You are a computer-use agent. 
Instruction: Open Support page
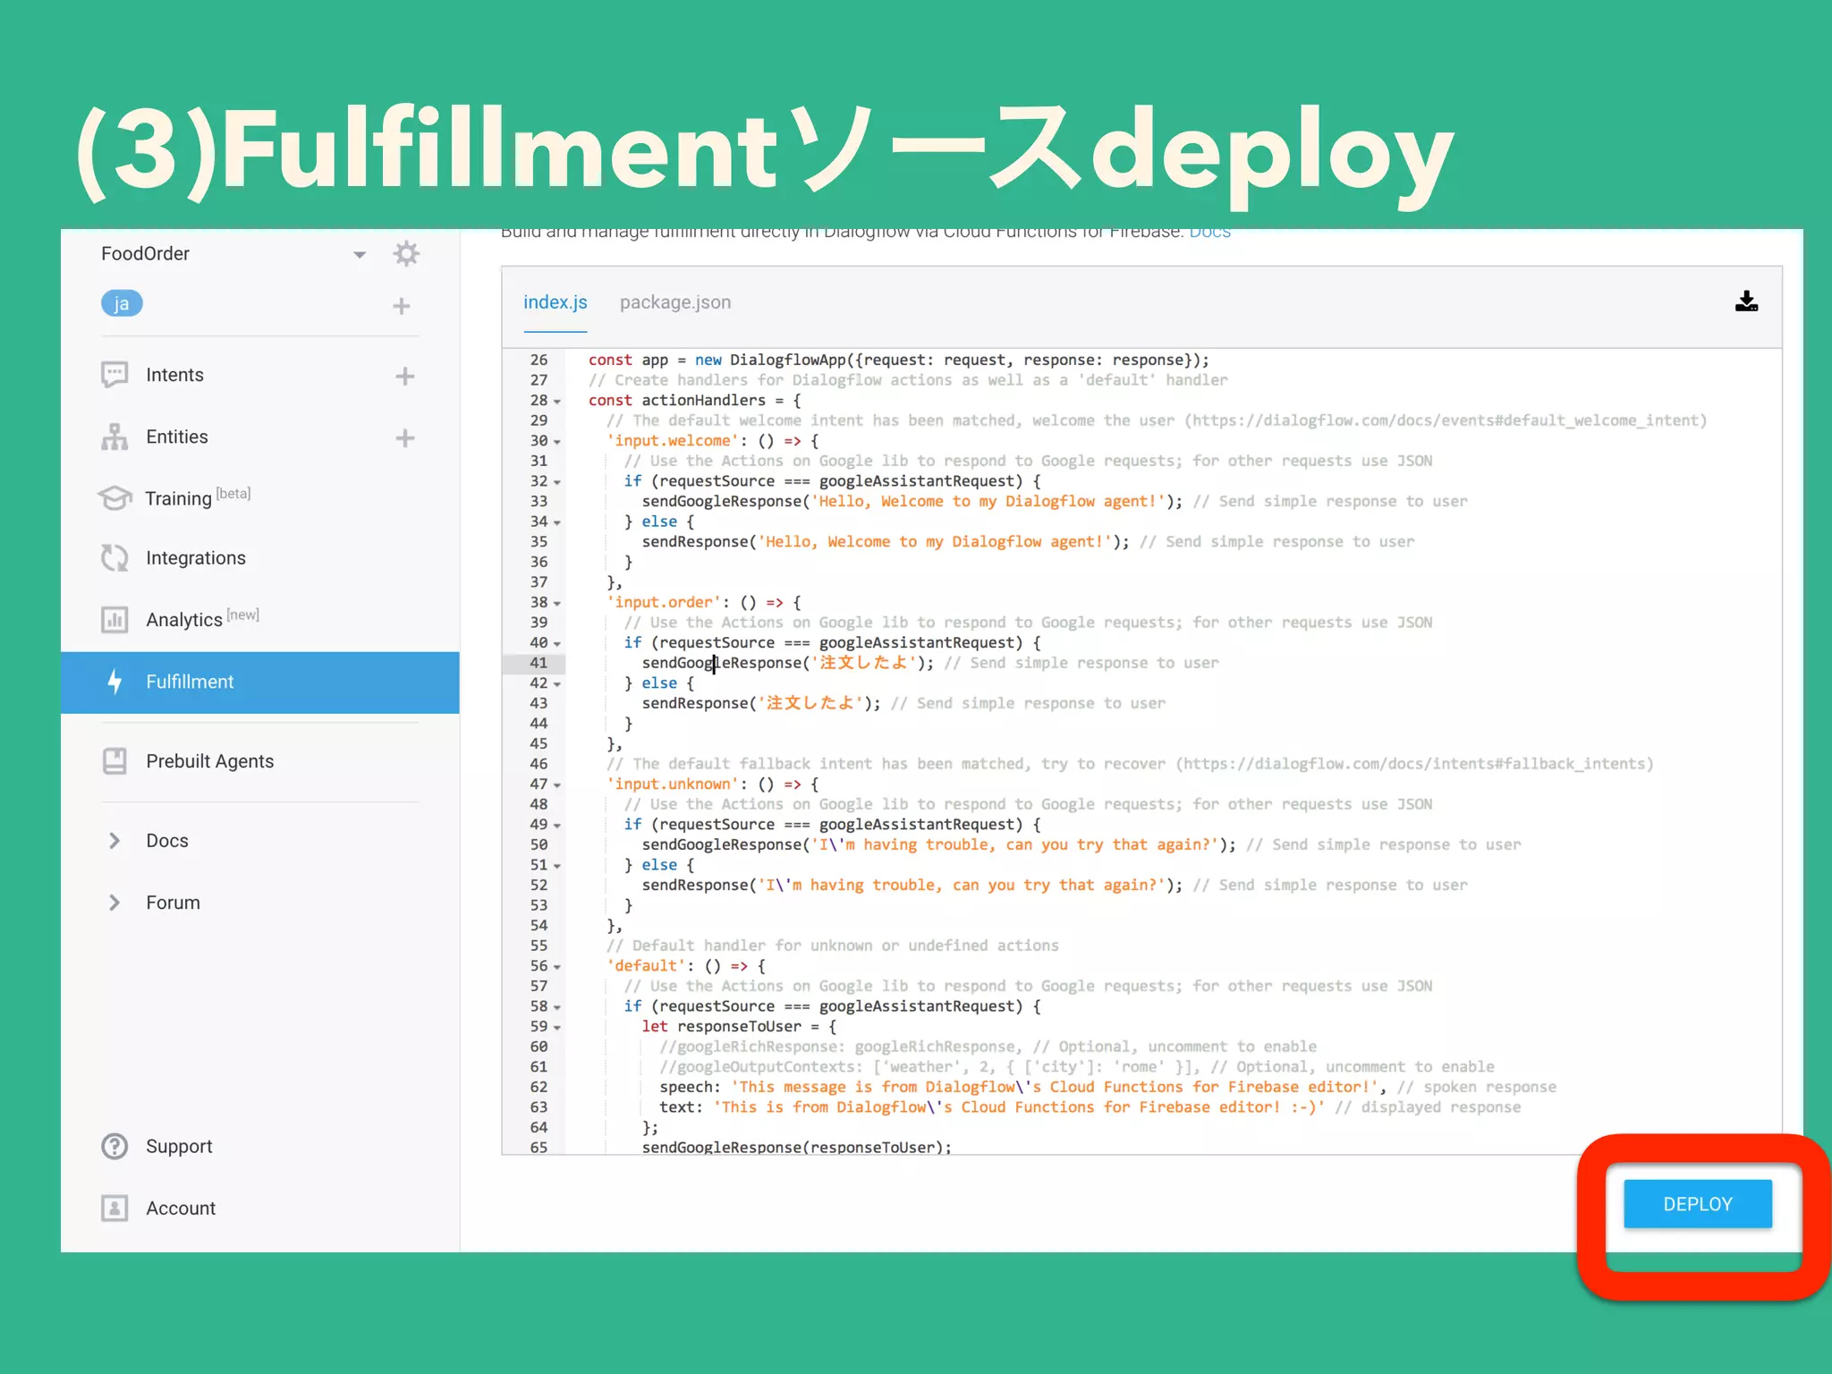coord(179,1147)
